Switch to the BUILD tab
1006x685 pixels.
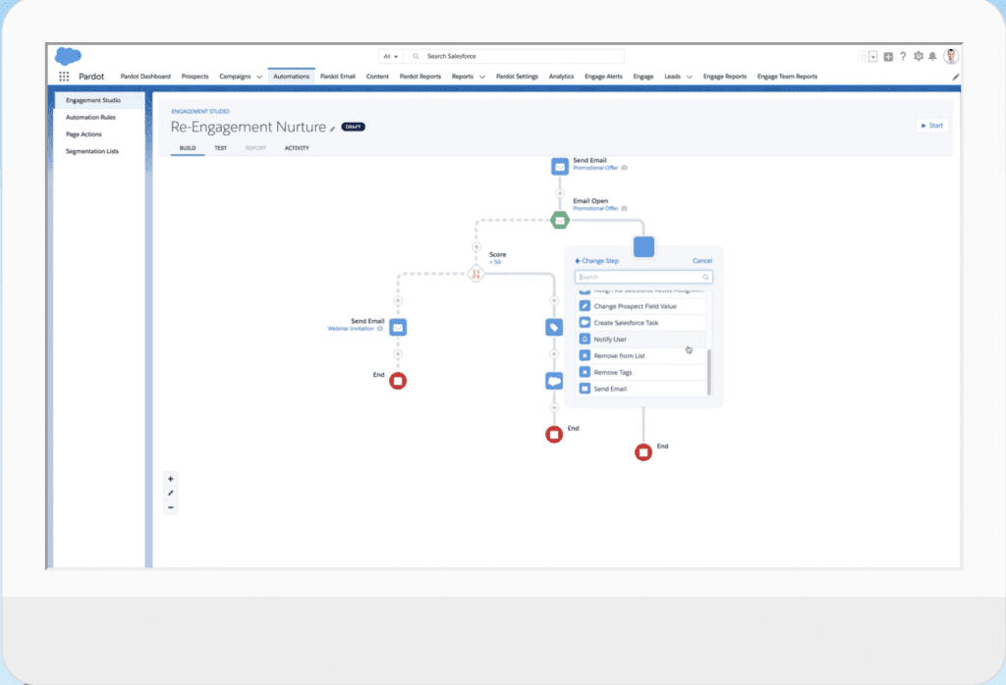coord(188,148)
